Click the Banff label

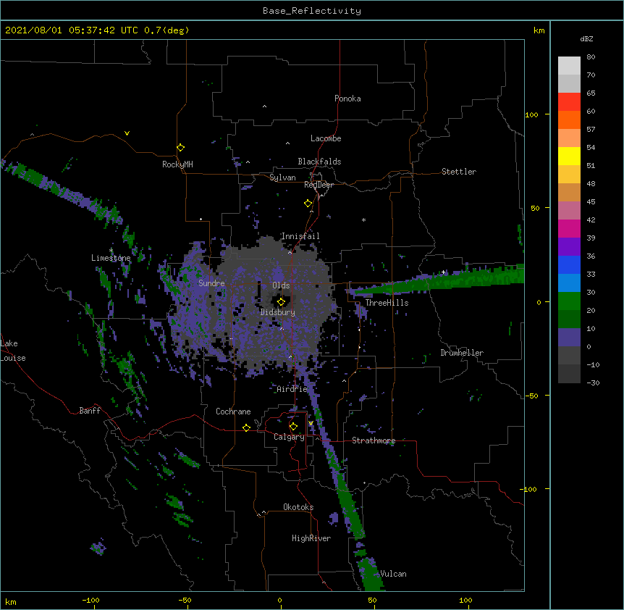pos(90,411)
